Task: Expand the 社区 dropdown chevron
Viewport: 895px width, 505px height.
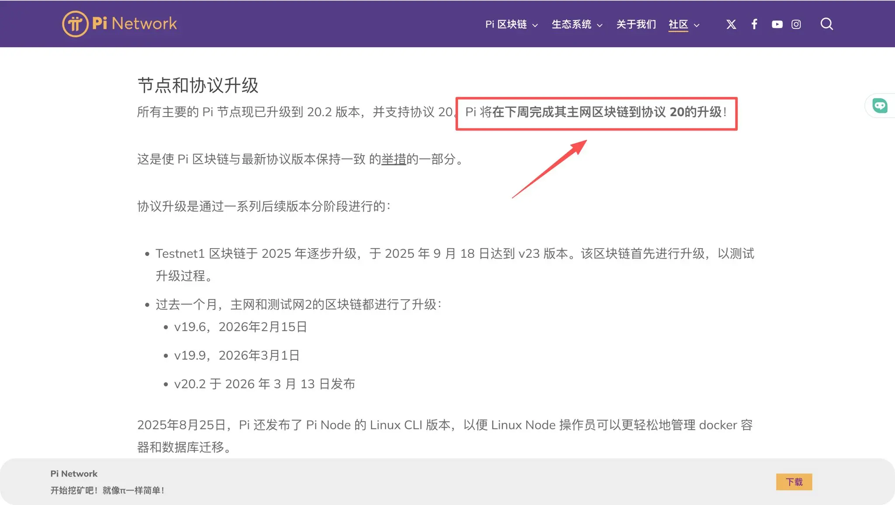Action: click(x=697, y=25)
